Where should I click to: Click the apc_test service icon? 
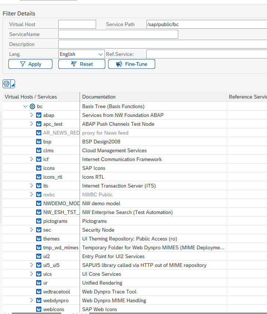click(39, 124)
